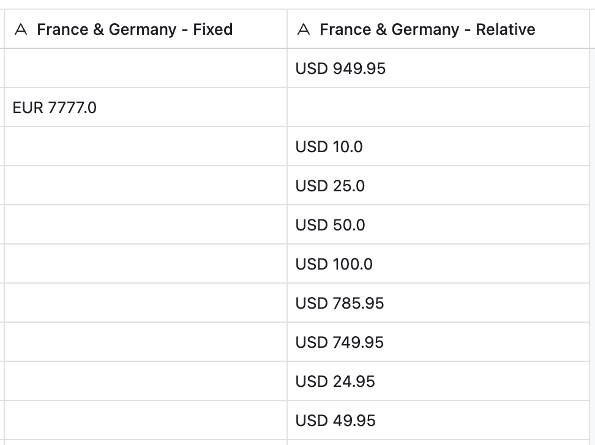Viewport: 595px width, 445px height.
Task: Click the empty Fixed cell beside USD 49.95
Action: (x=146, y=421)
